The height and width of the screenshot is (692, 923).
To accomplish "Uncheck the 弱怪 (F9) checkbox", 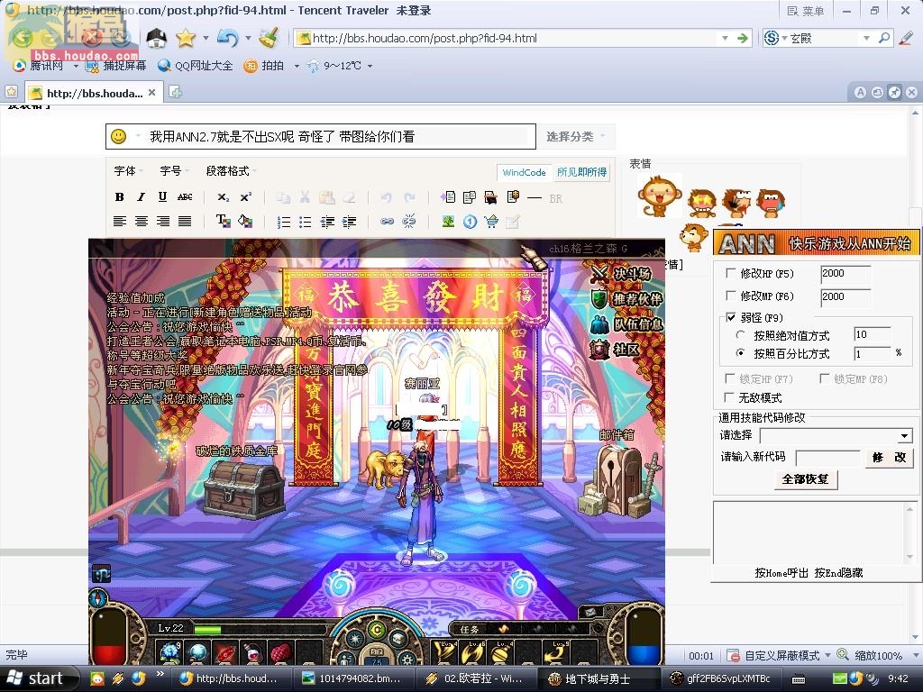I will tap(730, 318).
